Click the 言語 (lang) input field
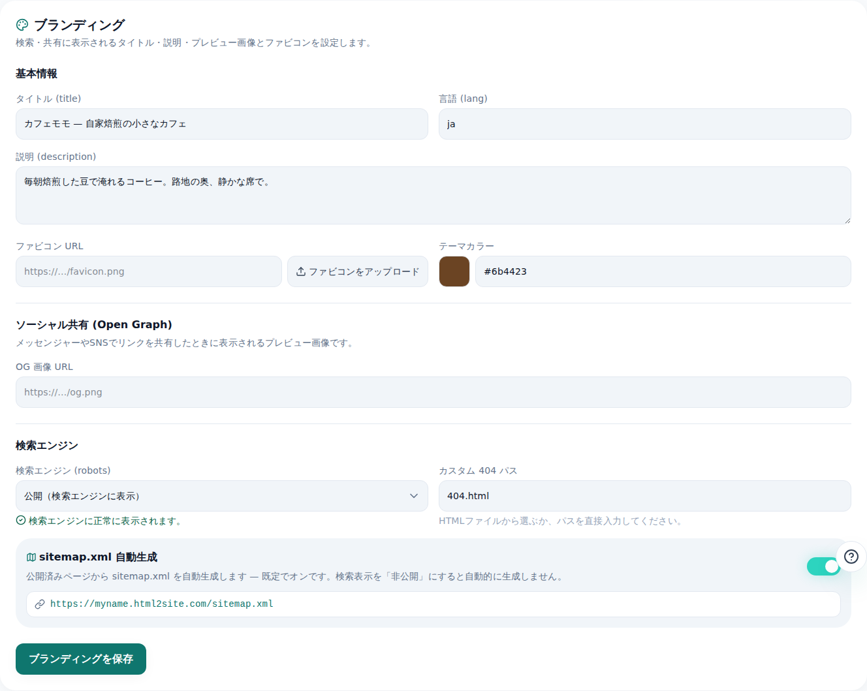Image resolution: width=867 pixels, height=691 pixels. tap(645, 124)
